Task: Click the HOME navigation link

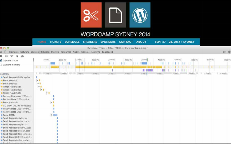Action: tap(42, 42)
